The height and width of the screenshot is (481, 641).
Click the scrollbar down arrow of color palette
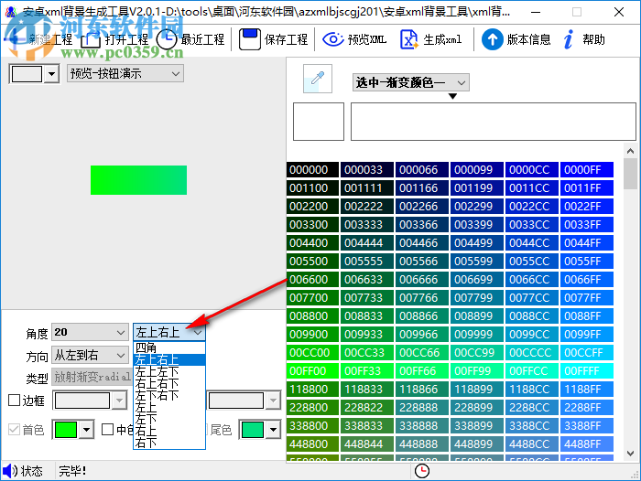[630, 454]
